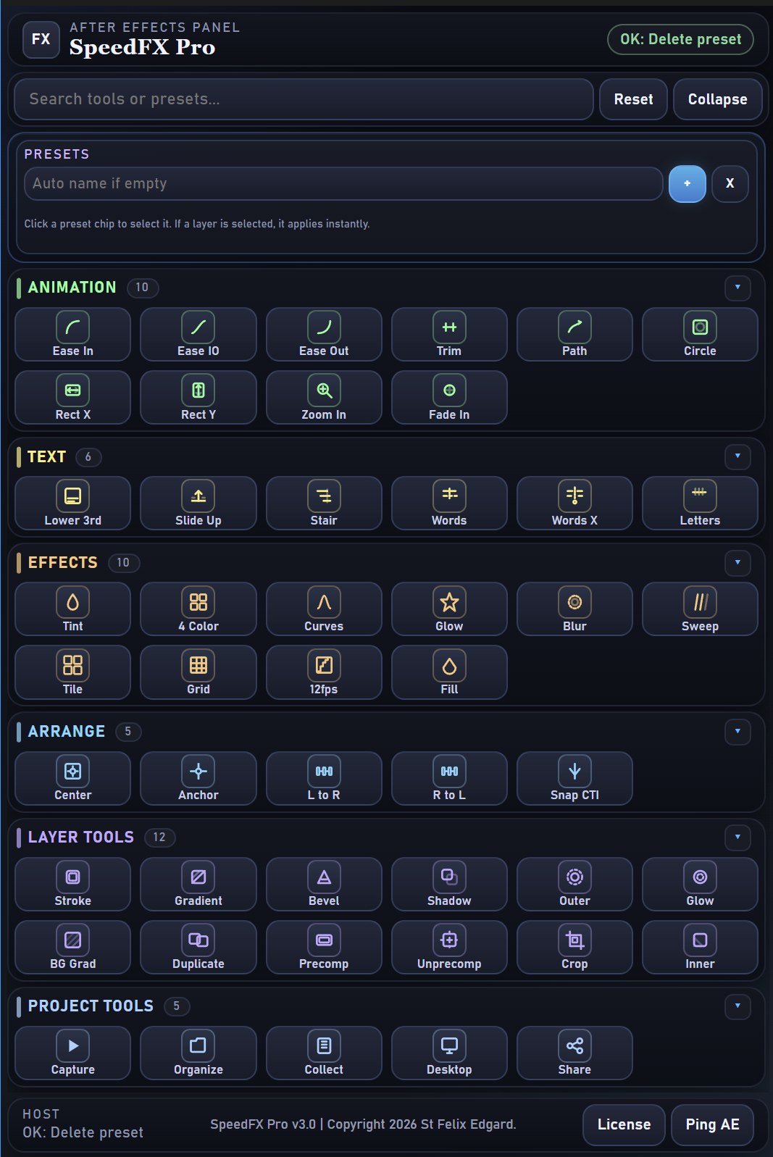Apply the Rect Y animation
The height and width of the screenshot is (1157, 773).
pos(198,397)
